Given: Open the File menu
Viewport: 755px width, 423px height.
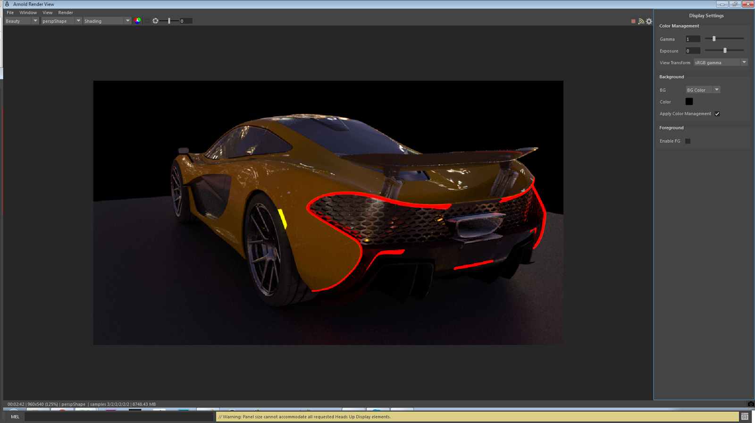Looking at the screenshot, I should 10,13.
